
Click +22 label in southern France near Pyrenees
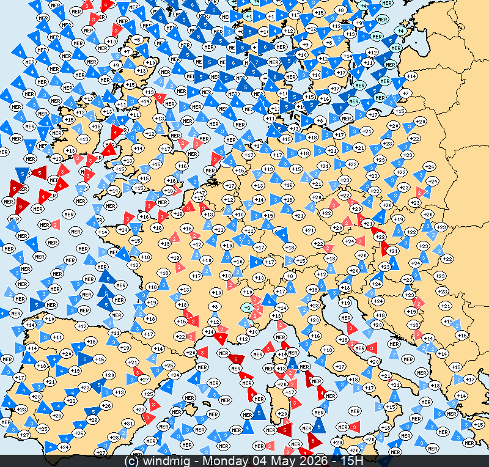click(x=180, y=336)
